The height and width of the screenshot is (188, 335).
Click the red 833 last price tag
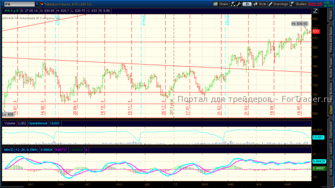click(x=316, y=32)
